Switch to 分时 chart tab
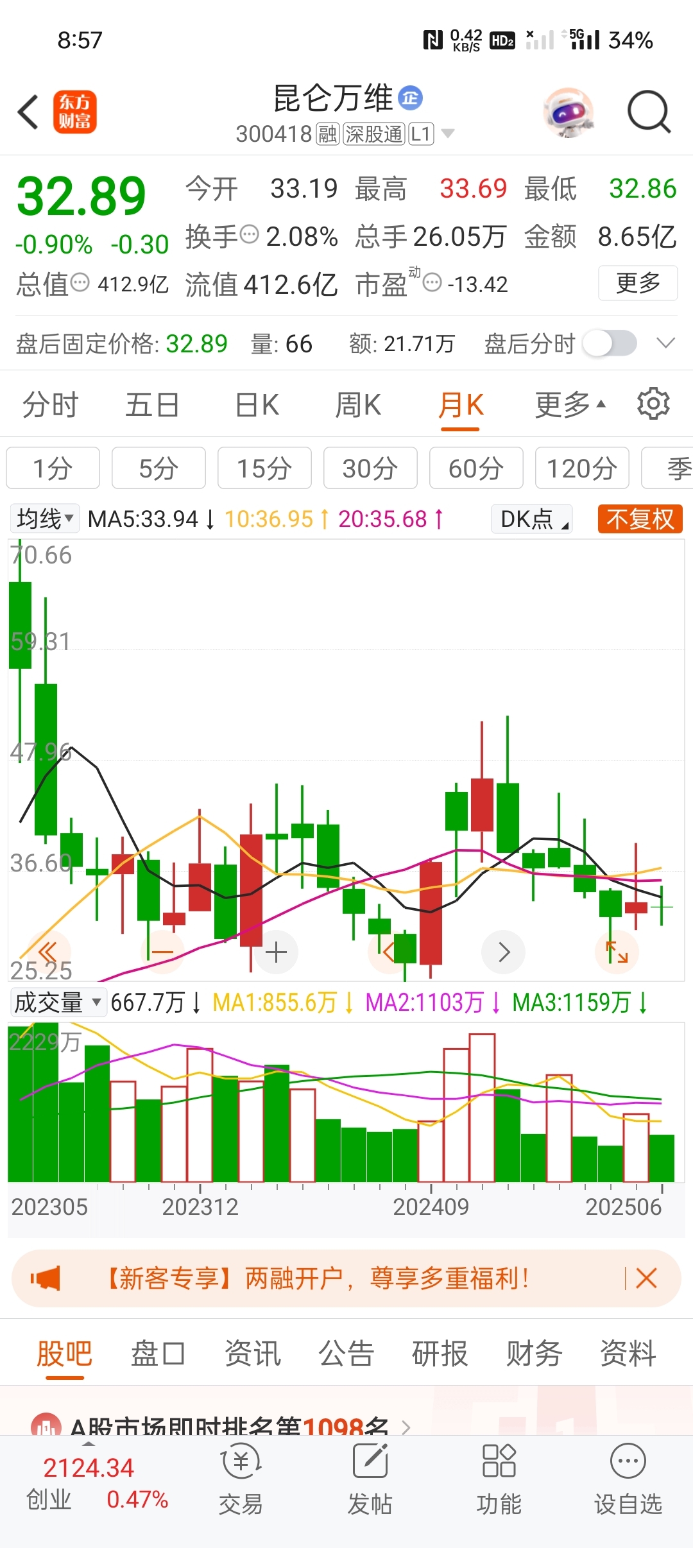 tap(51, 405)
